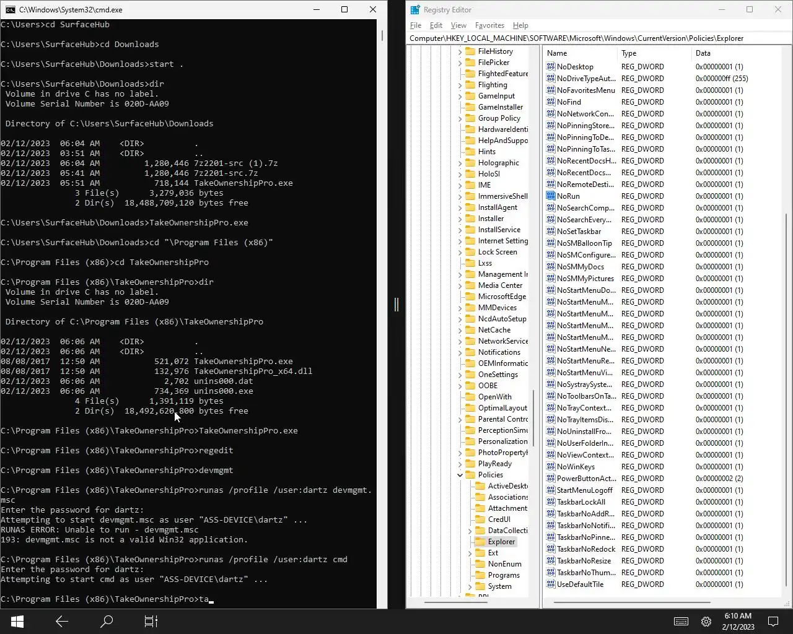Click the split-view divider handle between windows
Screen dimensions: 793x634
pos(396,304)
